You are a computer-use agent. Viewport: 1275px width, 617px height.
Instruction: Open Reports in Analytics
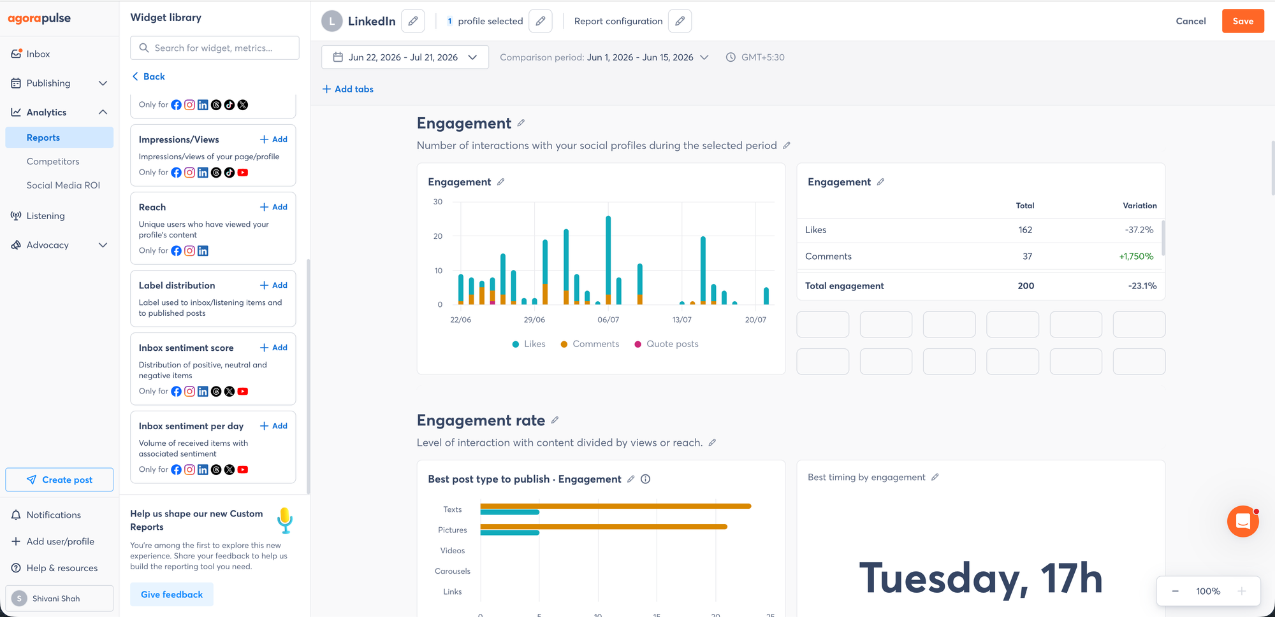click(x=59, y=138)
